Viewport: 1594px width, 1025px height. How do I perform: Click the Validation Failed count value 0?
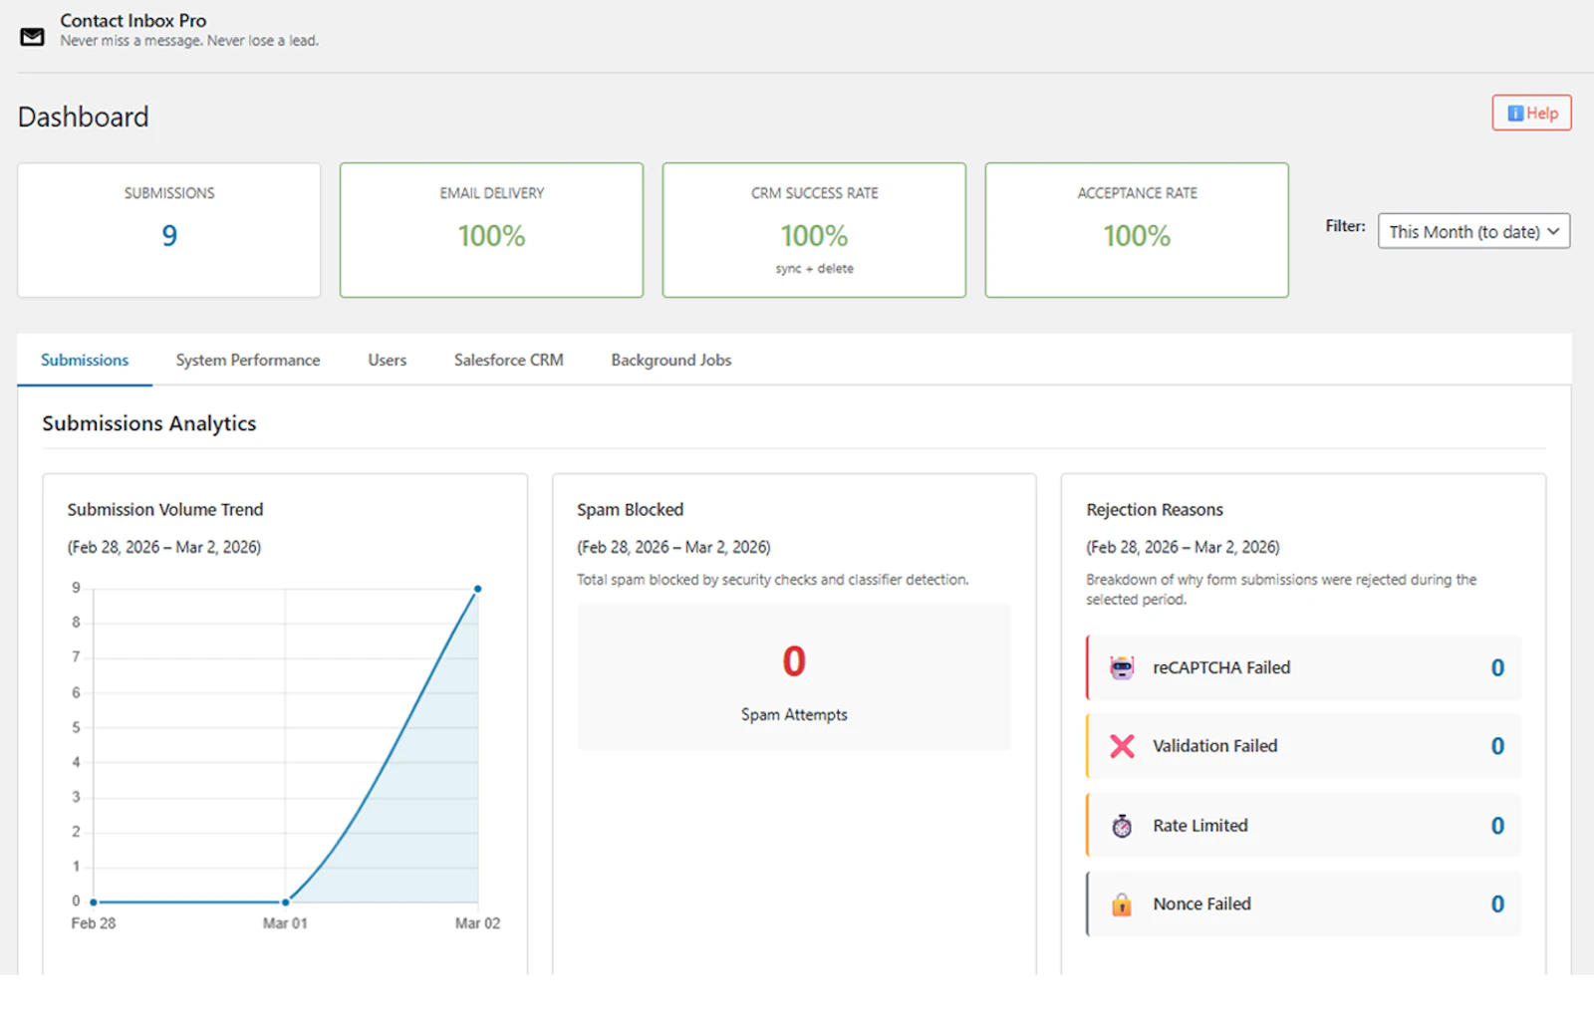pyautogui.click(x=1497, y=746)
